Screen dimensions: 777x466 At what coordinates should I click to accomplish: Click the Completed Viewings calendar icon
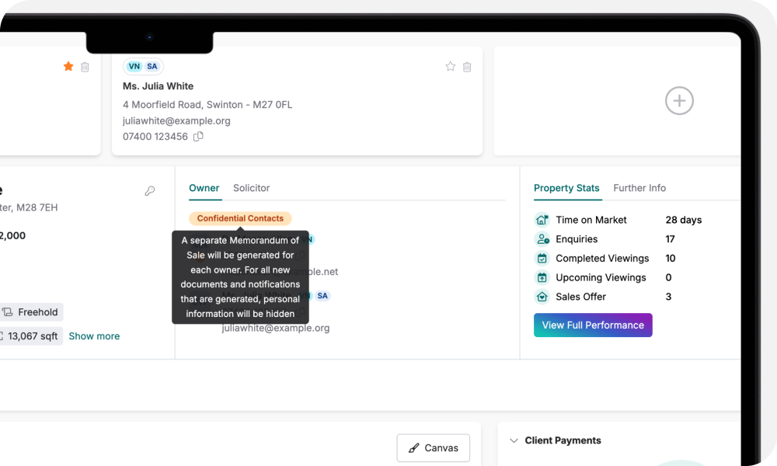(x=542, y=258)
